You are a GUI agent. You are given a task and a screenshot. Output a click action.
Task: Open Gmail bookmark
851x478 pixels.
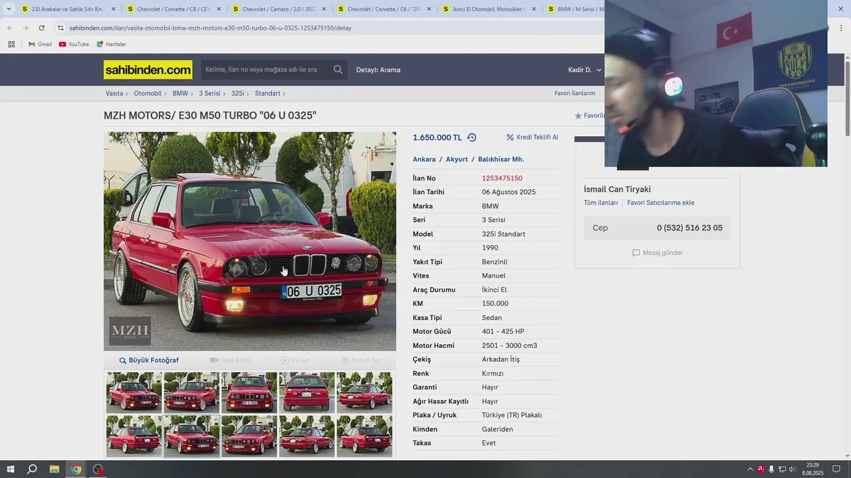pos(40,44)
